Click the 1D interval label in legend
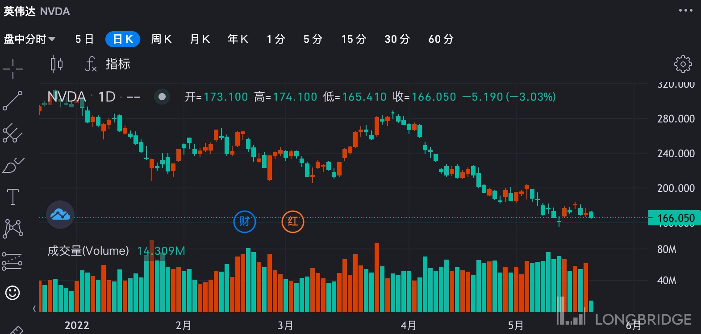Viewport: 701px width, 334px height. [x=107, y=97]
